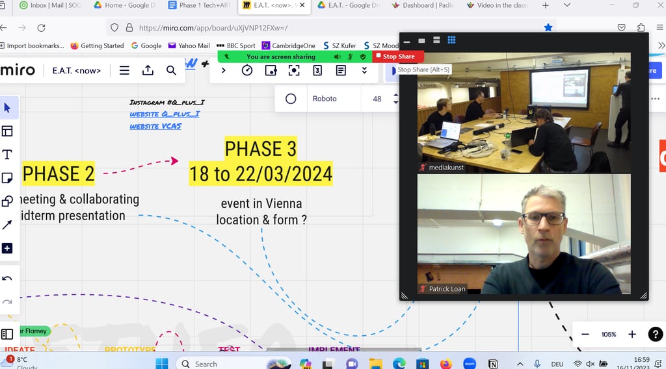
Task: Click the miro.com URL address field
Action: coord(331,28)
